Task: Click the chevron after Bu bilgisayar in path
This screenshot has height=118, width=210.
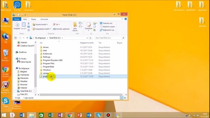Action: click(x=47, y=38)
